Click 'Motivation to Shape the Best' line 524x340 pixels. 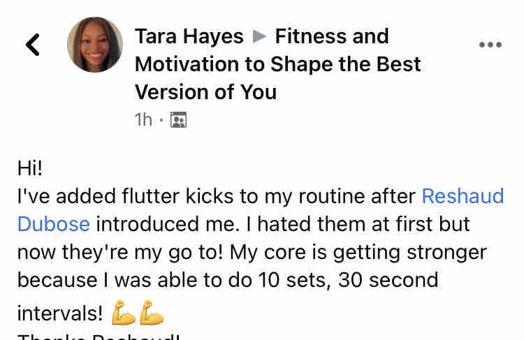277,64
